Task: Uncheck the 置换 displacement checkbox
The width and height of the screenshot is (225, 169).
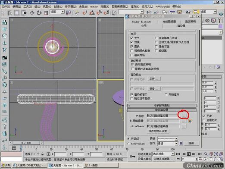Action: click(x=132, y=47)
